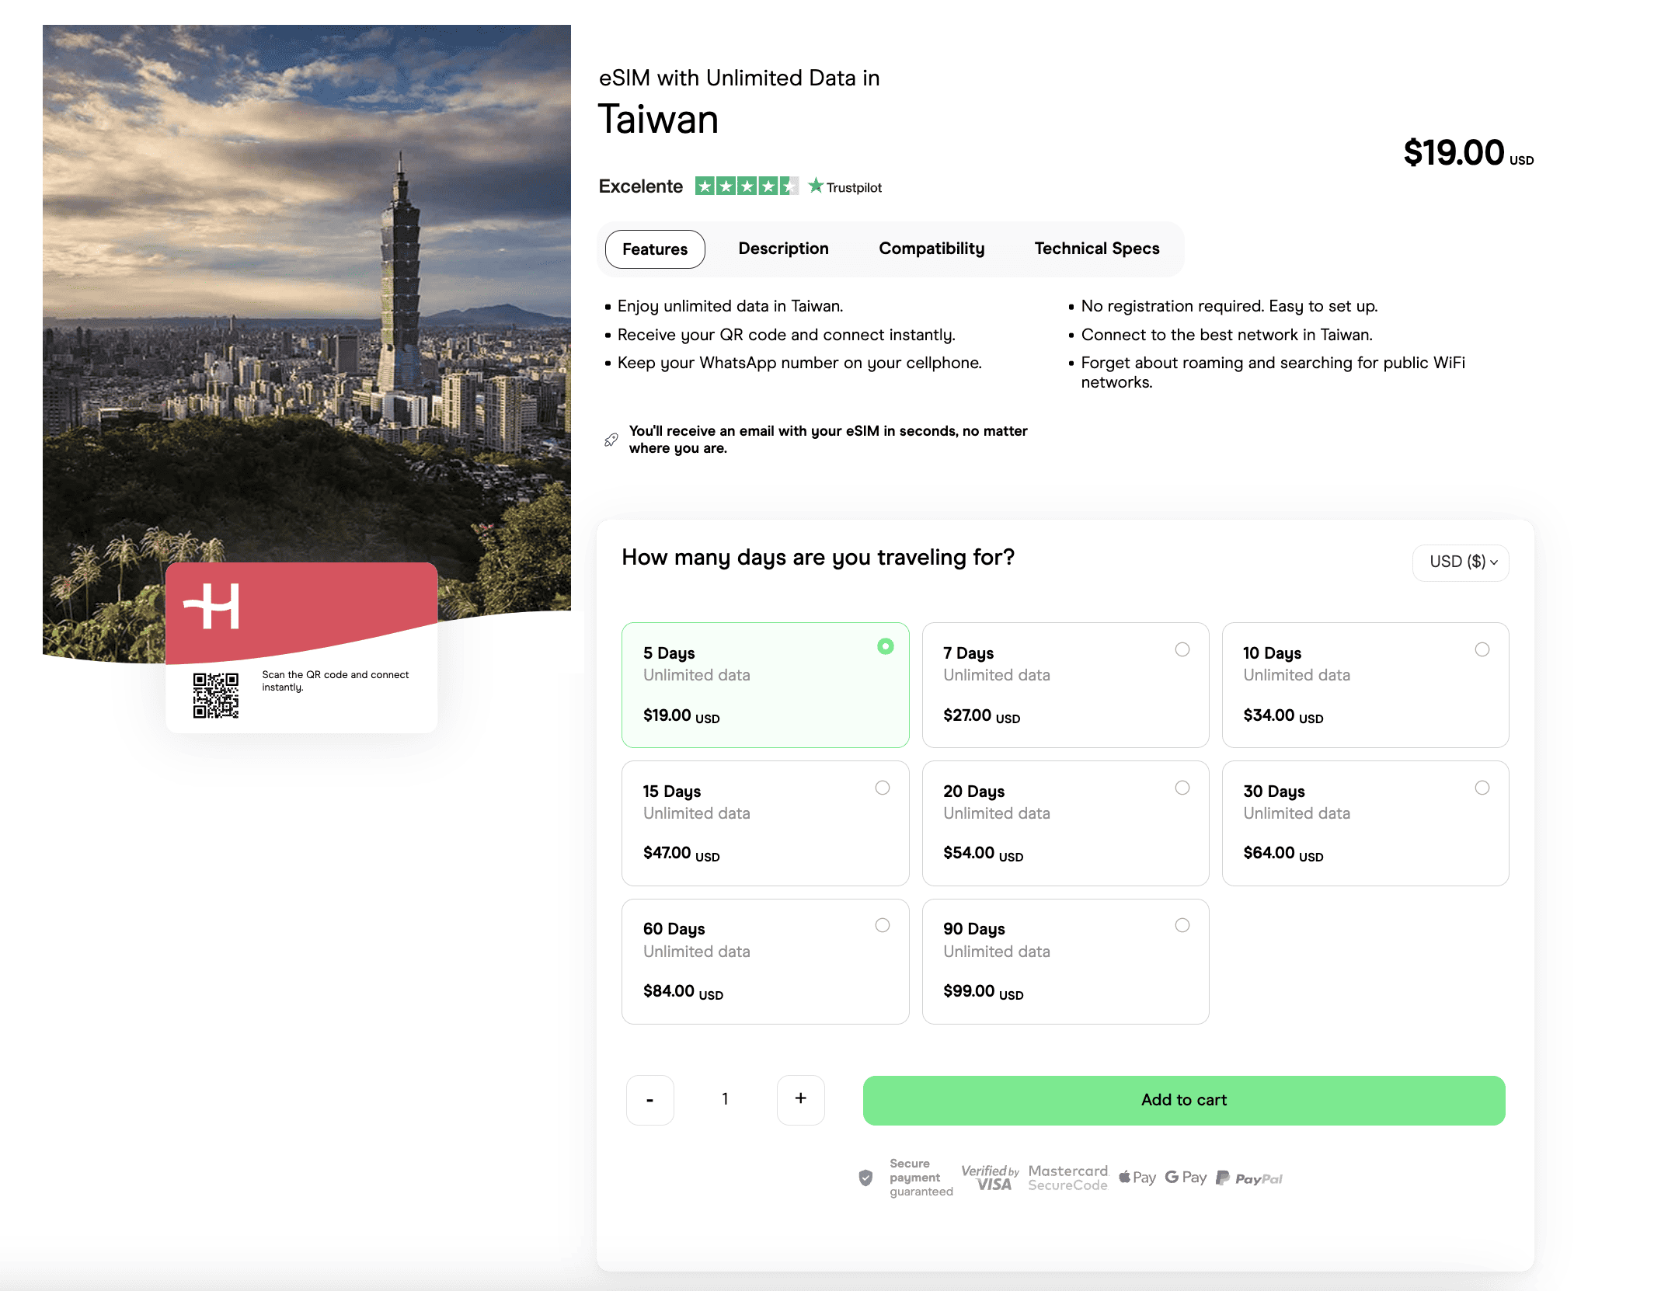1675x1291 pixels.
Task: Pick the 15 Days radio option
Action: click(x=882, y=788)
